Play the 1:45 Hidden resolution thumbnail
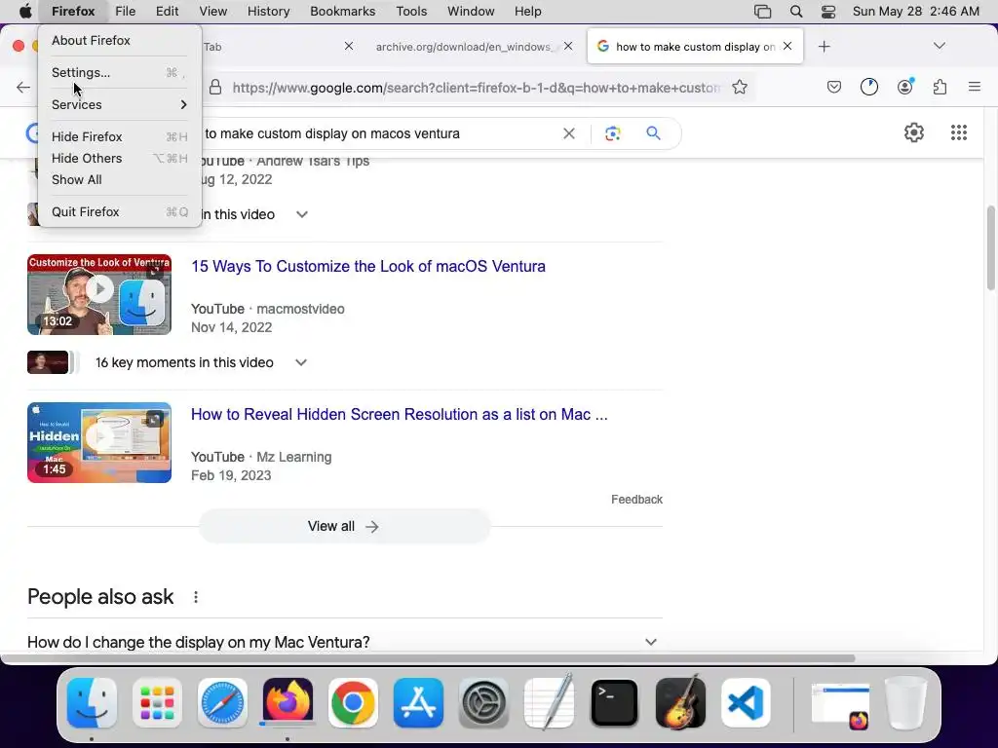 [x=99, y=442]
